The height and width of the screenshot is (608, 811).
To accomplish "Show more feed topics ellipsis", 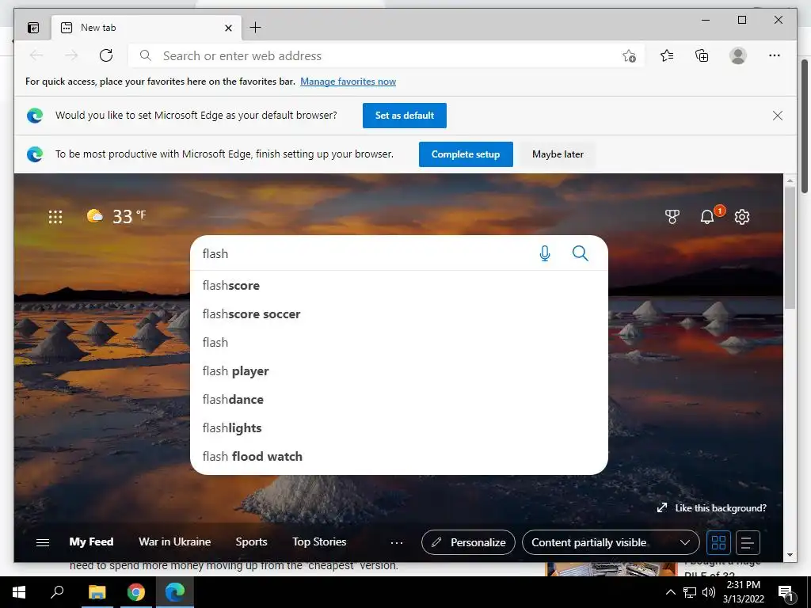I will [x=397, y=542].
